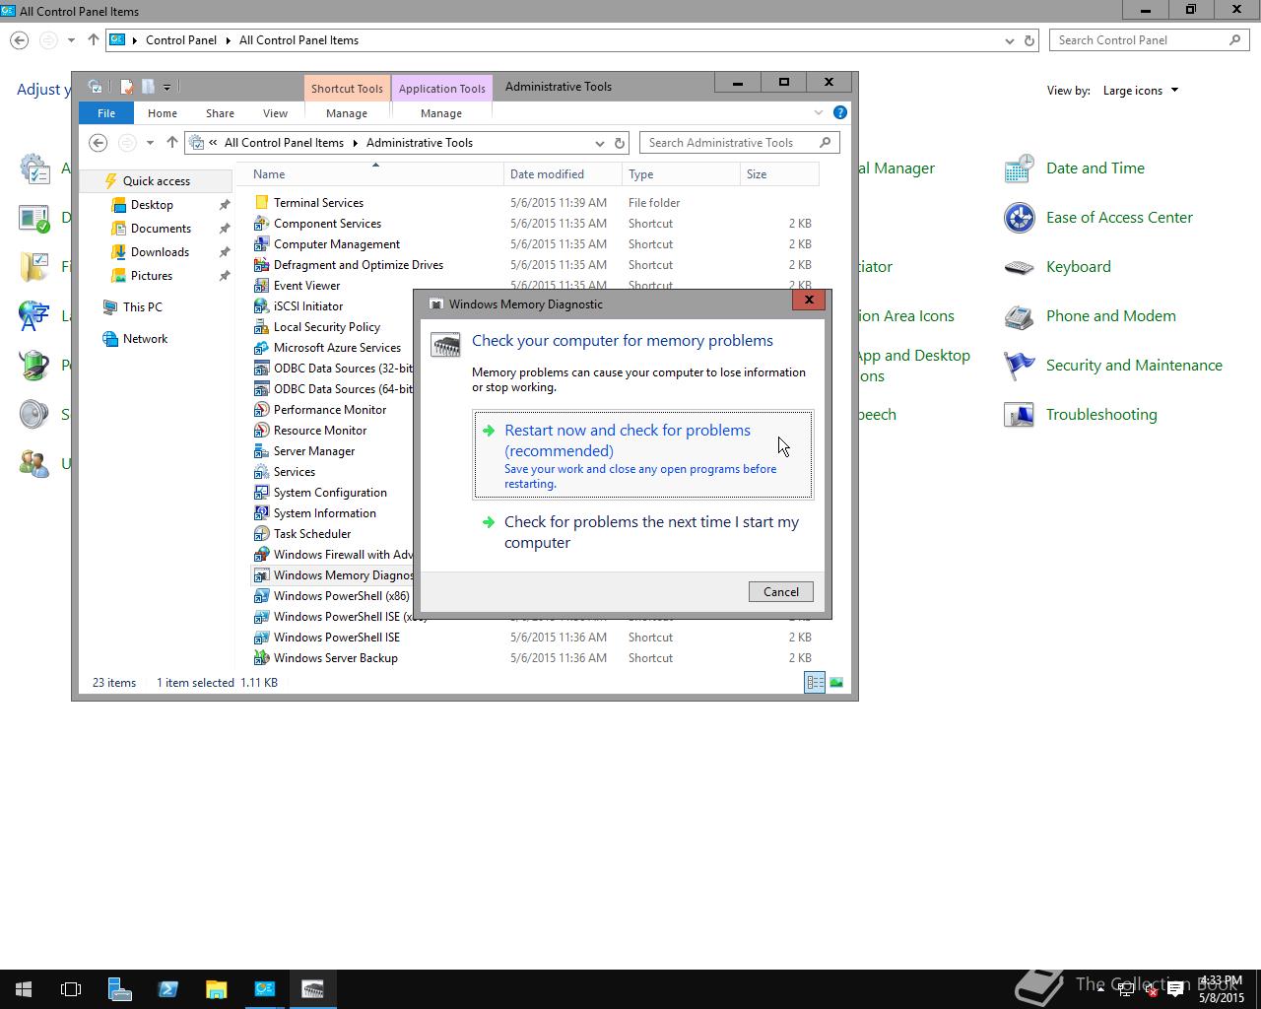Image resolution: width=1261 pixels, height=1009 pixels.
Task: Click Defragment and Optimize Drives icon
Action: click(x=261, y=264)
